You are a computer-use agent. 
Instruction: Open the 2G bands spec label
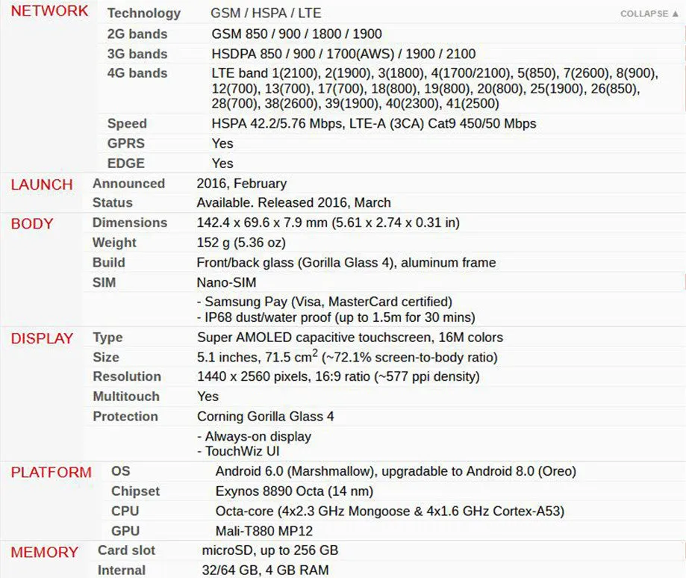137,34
